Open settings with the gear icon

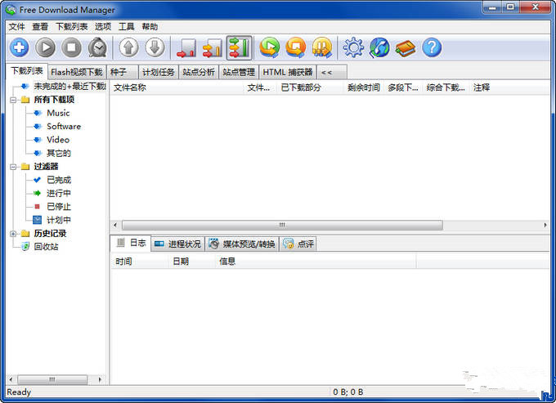click(x=353, y=47)
